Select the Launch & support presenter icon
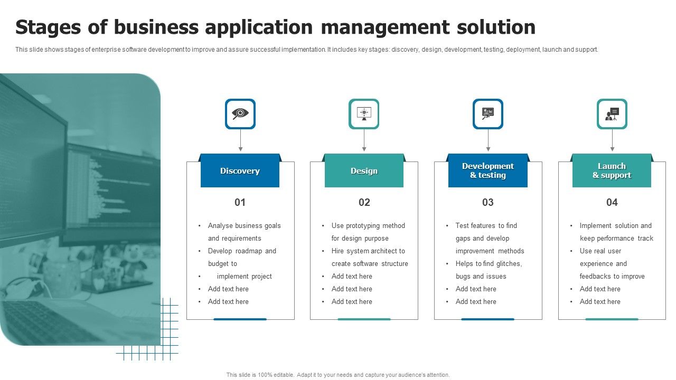The height and width of the screenshot is (380, 676). 612,113
